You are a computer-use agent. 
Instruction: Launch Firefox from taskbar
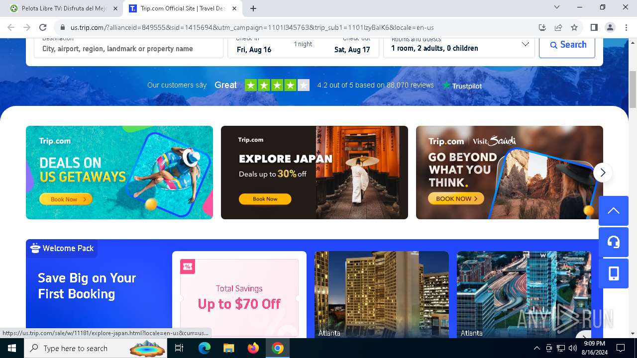pos(253,348)
